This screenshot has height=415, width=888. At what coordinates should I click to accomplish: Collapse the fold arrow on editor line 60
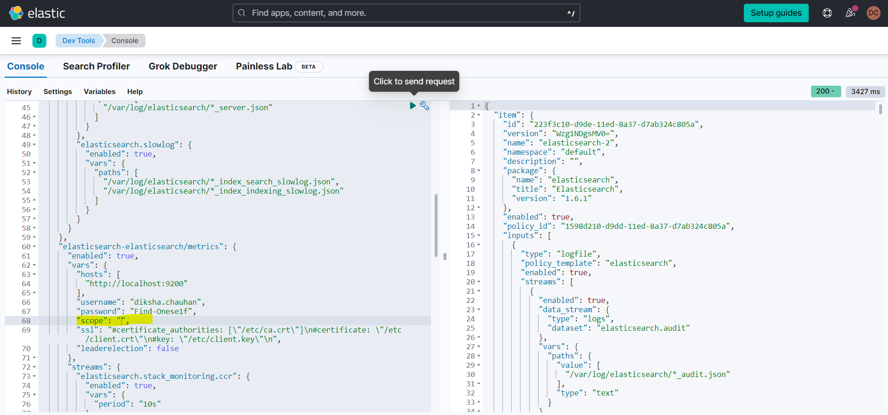[34, 246]
